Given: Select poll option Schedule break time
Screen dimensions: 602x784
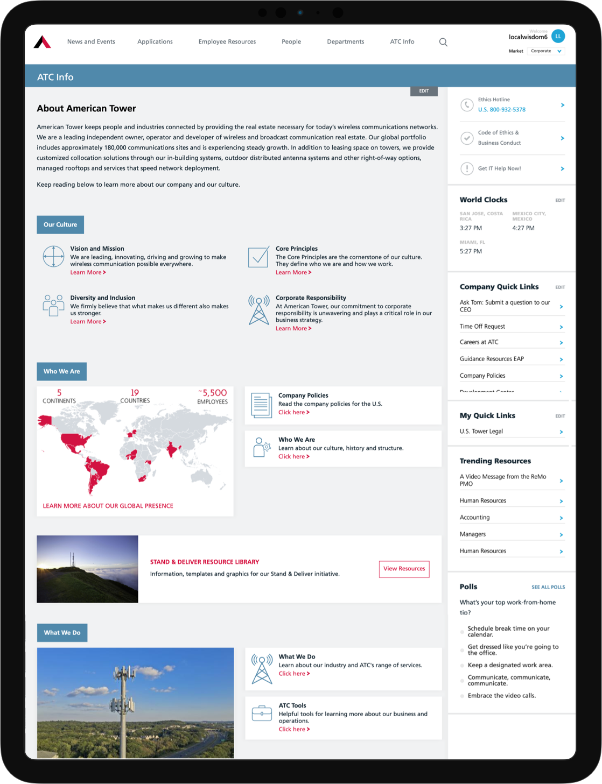Looking at the screenshot, I should coord(462,632).
